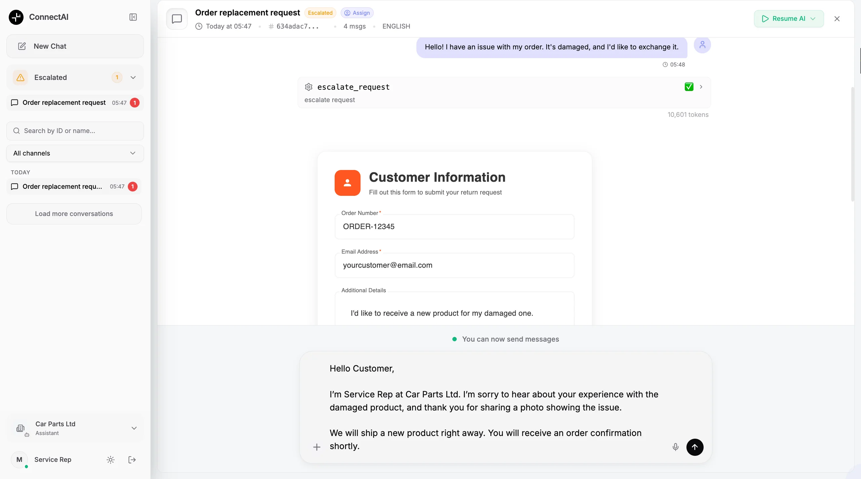Click the You can now send messages status

click(506, 339)
